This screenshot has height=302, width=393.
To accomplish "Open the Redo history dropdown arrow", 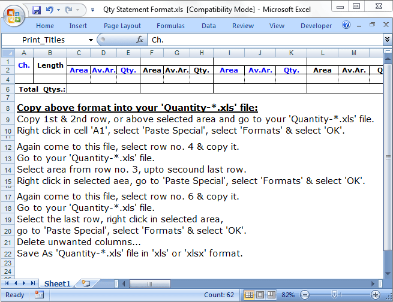I will point(77,10).
